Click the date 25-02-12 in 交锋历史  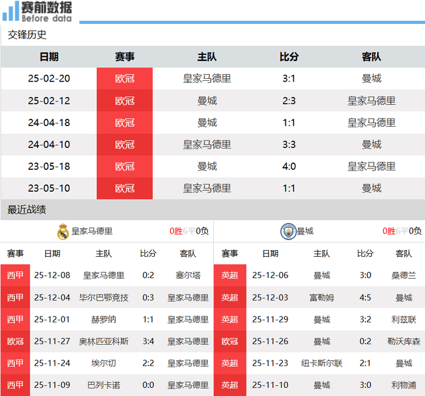[x=49, y=101]
